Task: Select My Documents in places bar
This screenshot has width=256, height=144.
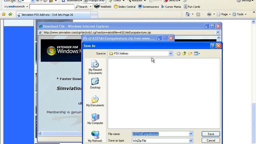Action: click(95, 101)
